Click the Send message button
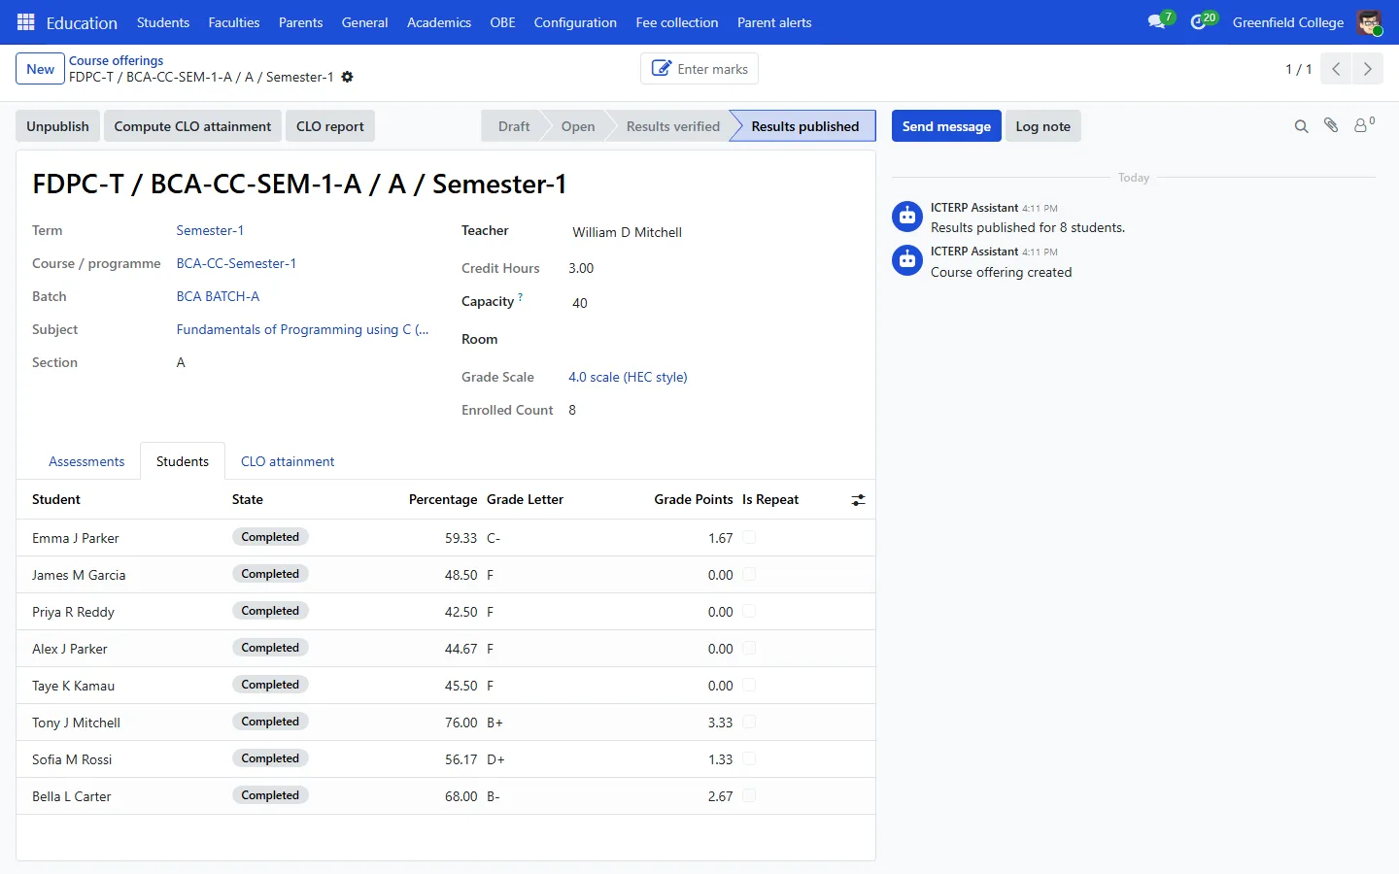The image size is (1399, 874). point(946,126)
